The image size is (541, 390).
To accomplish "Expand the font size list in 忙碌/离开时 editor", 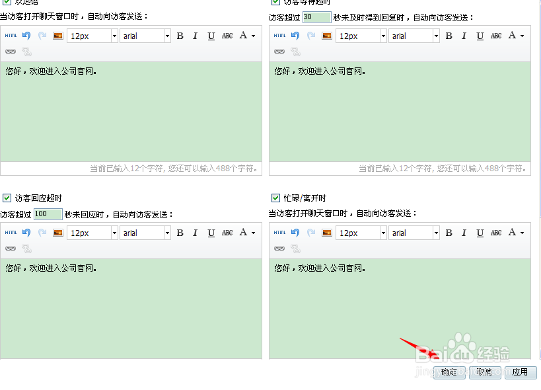I will pos(382,233).
